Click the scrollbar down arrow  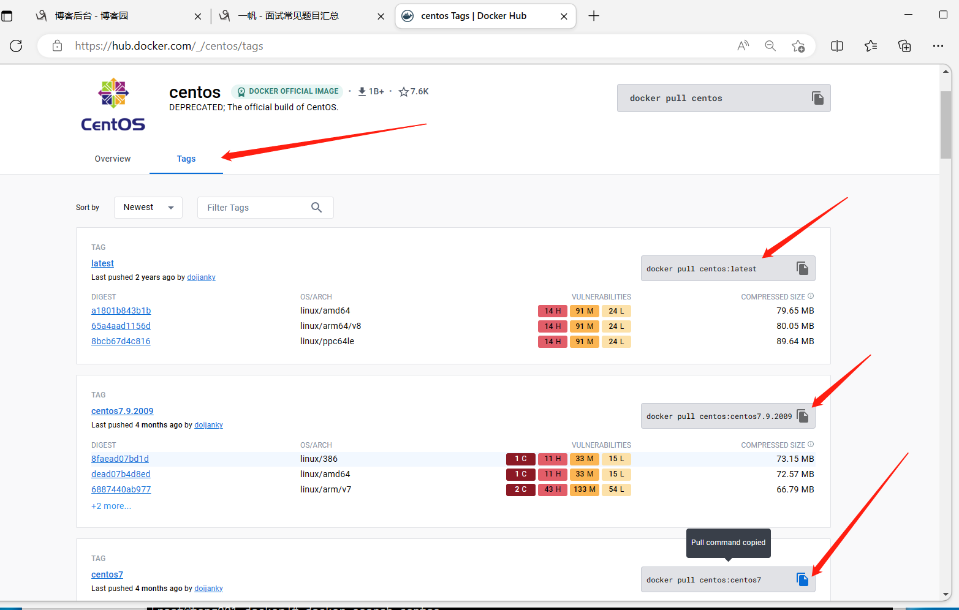(946, 594)
